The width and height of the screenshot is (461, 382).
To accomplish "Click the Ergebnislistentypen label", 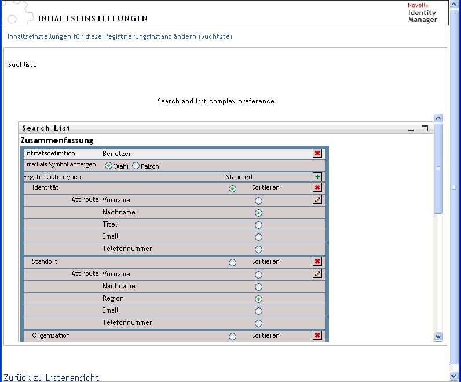I will (x=52, y=177).
